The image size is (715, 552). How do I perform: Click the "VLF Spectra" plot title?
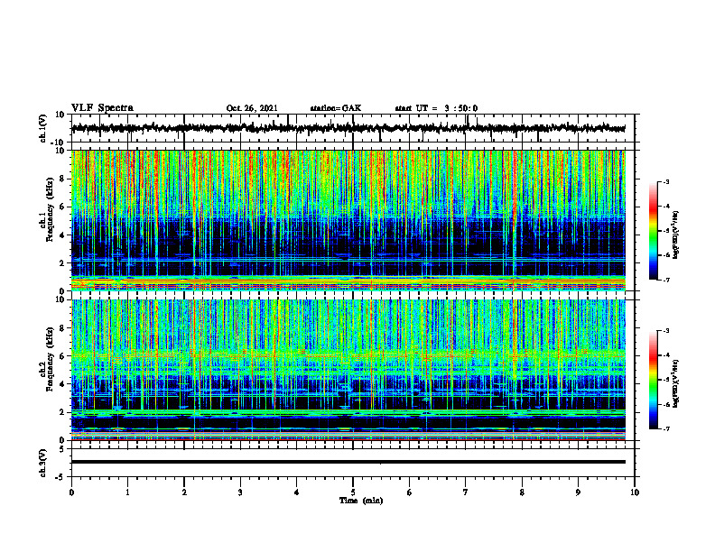[102, 108]
